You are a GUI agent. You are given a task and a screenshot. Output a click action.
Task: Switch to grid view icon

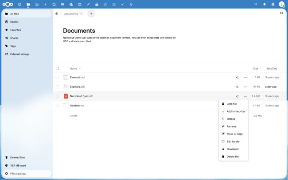point(281,13)
